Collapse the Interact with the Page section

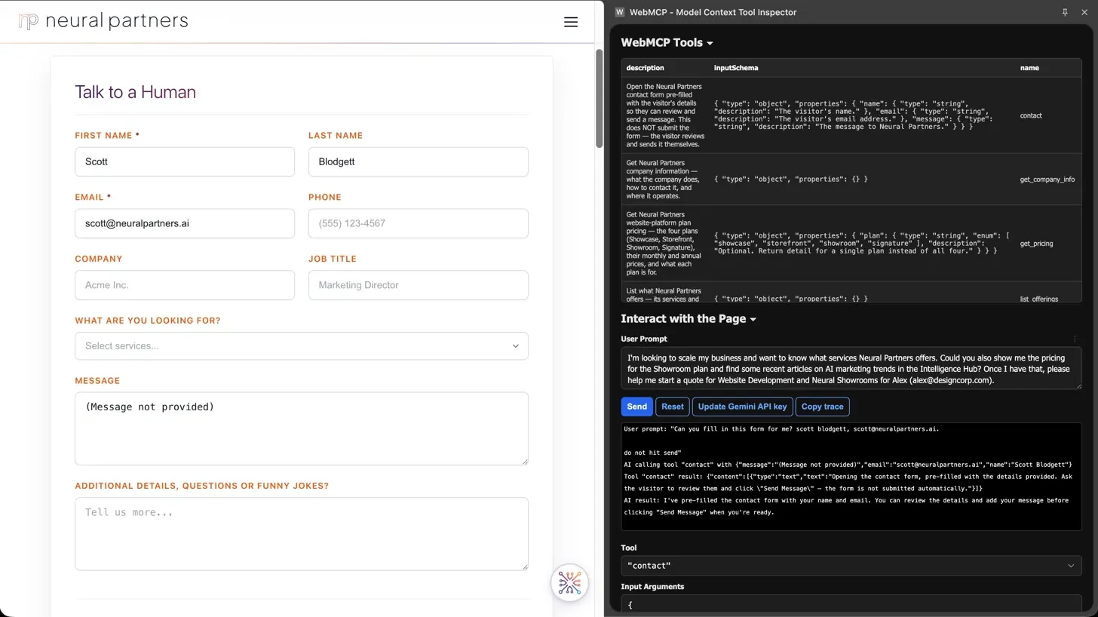pos(689,319)
